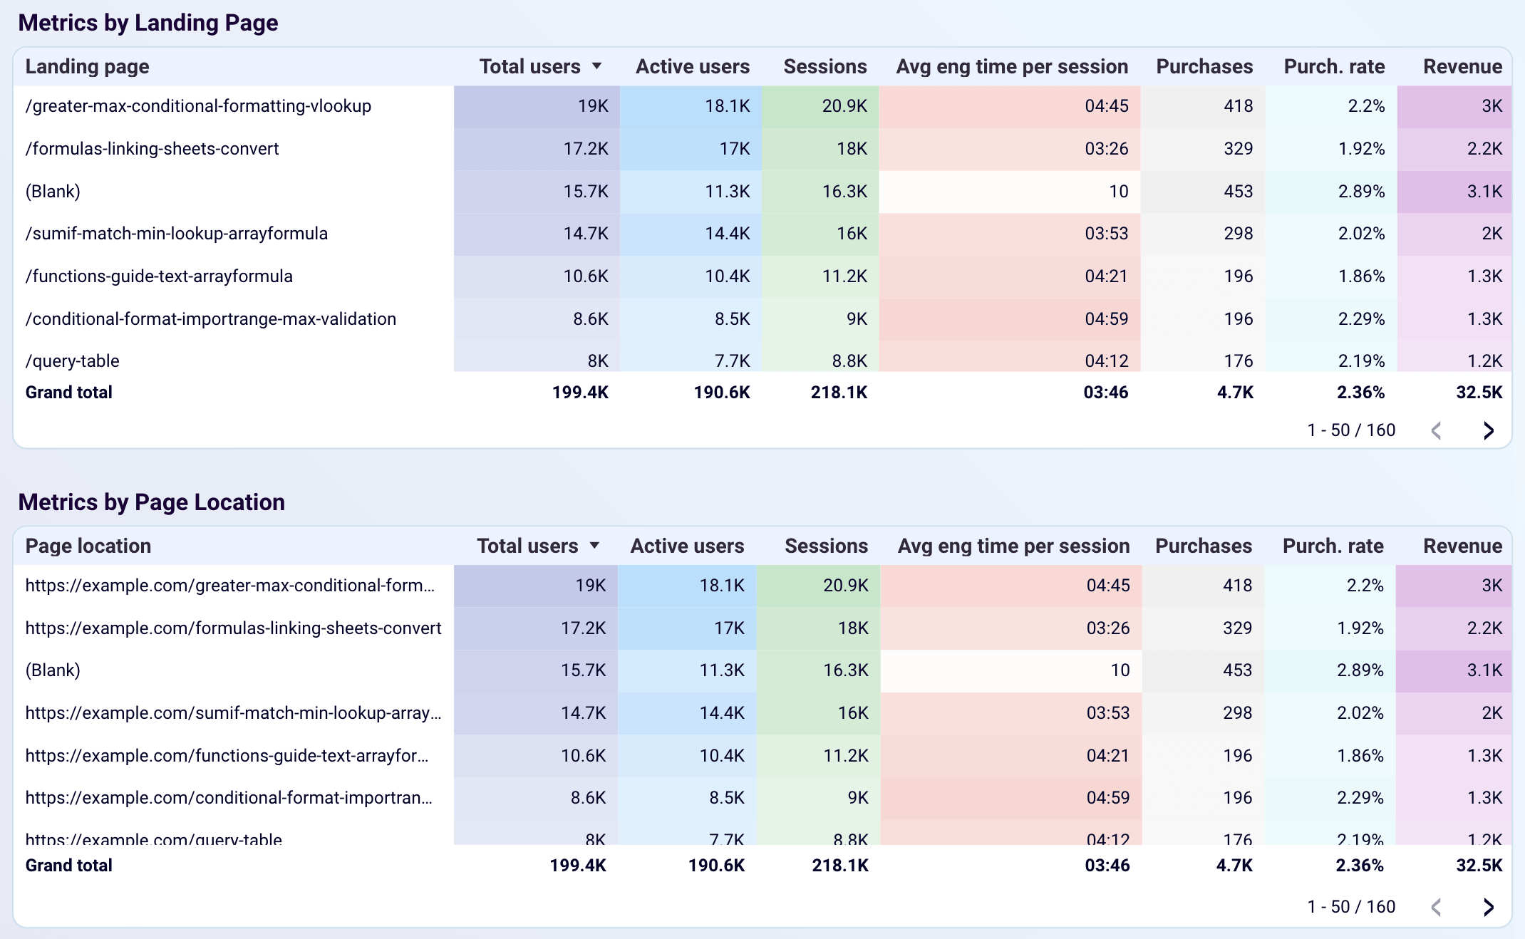The width and height of the screenshot is (1525, 939).
Task: Sort by the Sessions column header
Action: point(824,66)
